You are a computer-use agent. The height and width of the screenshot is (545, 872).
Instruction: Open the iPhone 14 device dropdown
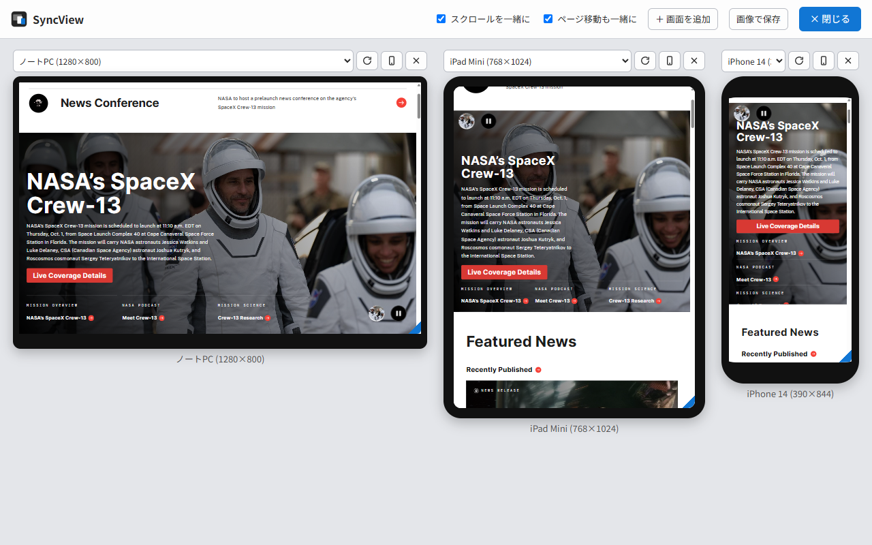point(753,61)
